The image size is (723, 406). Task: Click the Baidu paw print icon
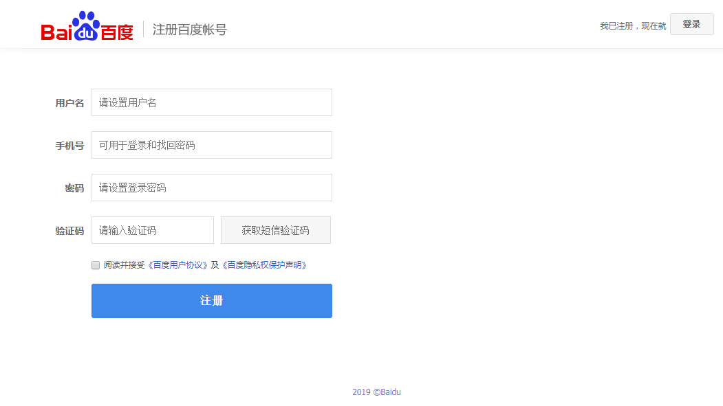click(x=86, y=26)
